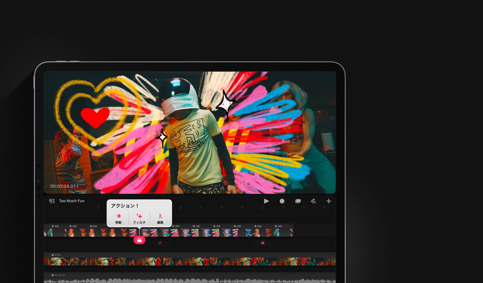Image resolution: width=483 pixels, height=283 pixels.
Task: Tap the pink clapperboard playhead button
Action: (x=139, y=240)
